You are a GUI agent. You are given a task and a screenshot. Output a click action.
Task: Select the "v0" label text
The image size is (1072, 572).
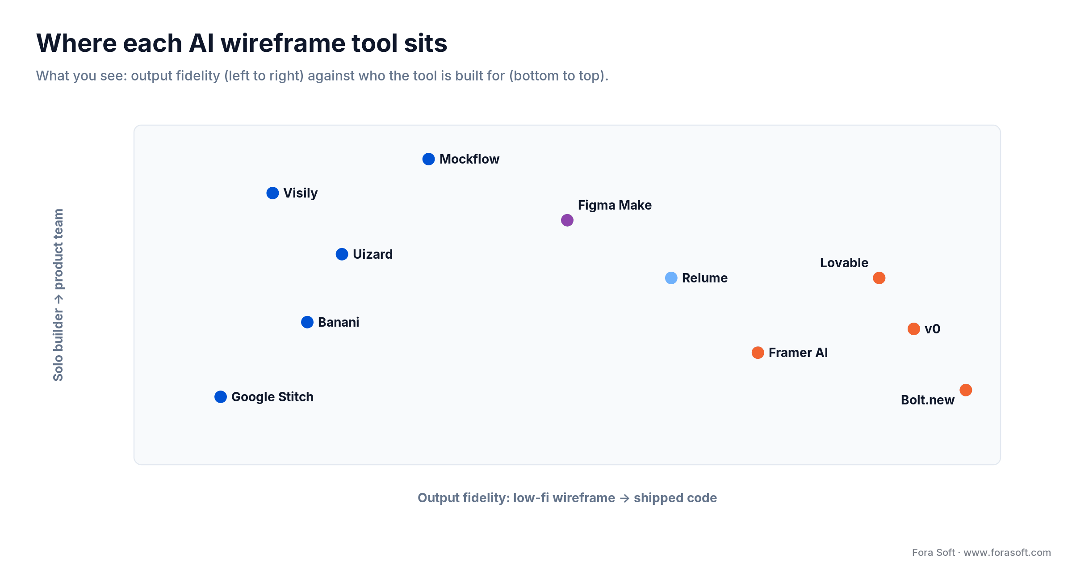pos(933,329)
